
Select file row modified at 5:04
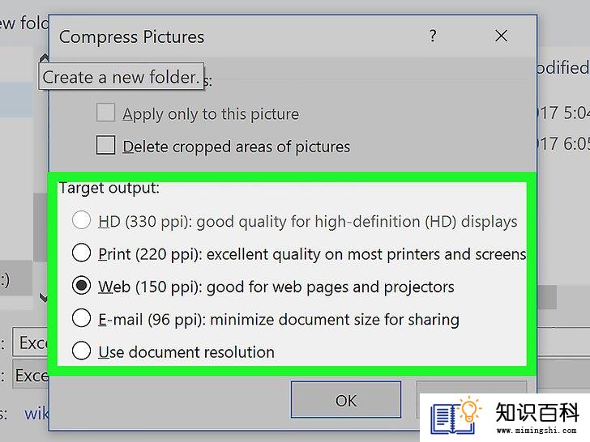tap(563, 113)
